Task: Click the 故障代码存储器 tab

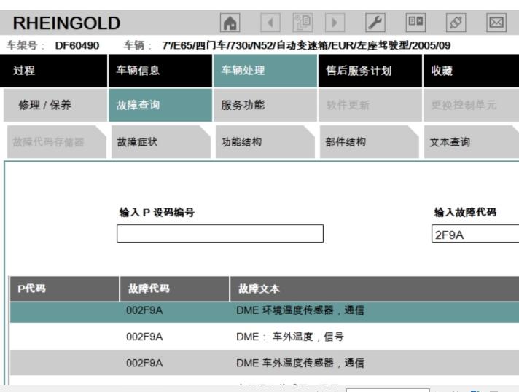Action: 57,142
